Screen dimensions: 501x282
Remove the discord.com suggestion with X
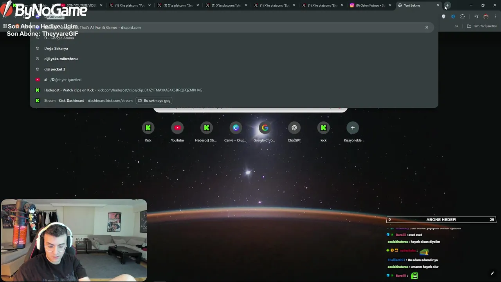coord(427,27)
